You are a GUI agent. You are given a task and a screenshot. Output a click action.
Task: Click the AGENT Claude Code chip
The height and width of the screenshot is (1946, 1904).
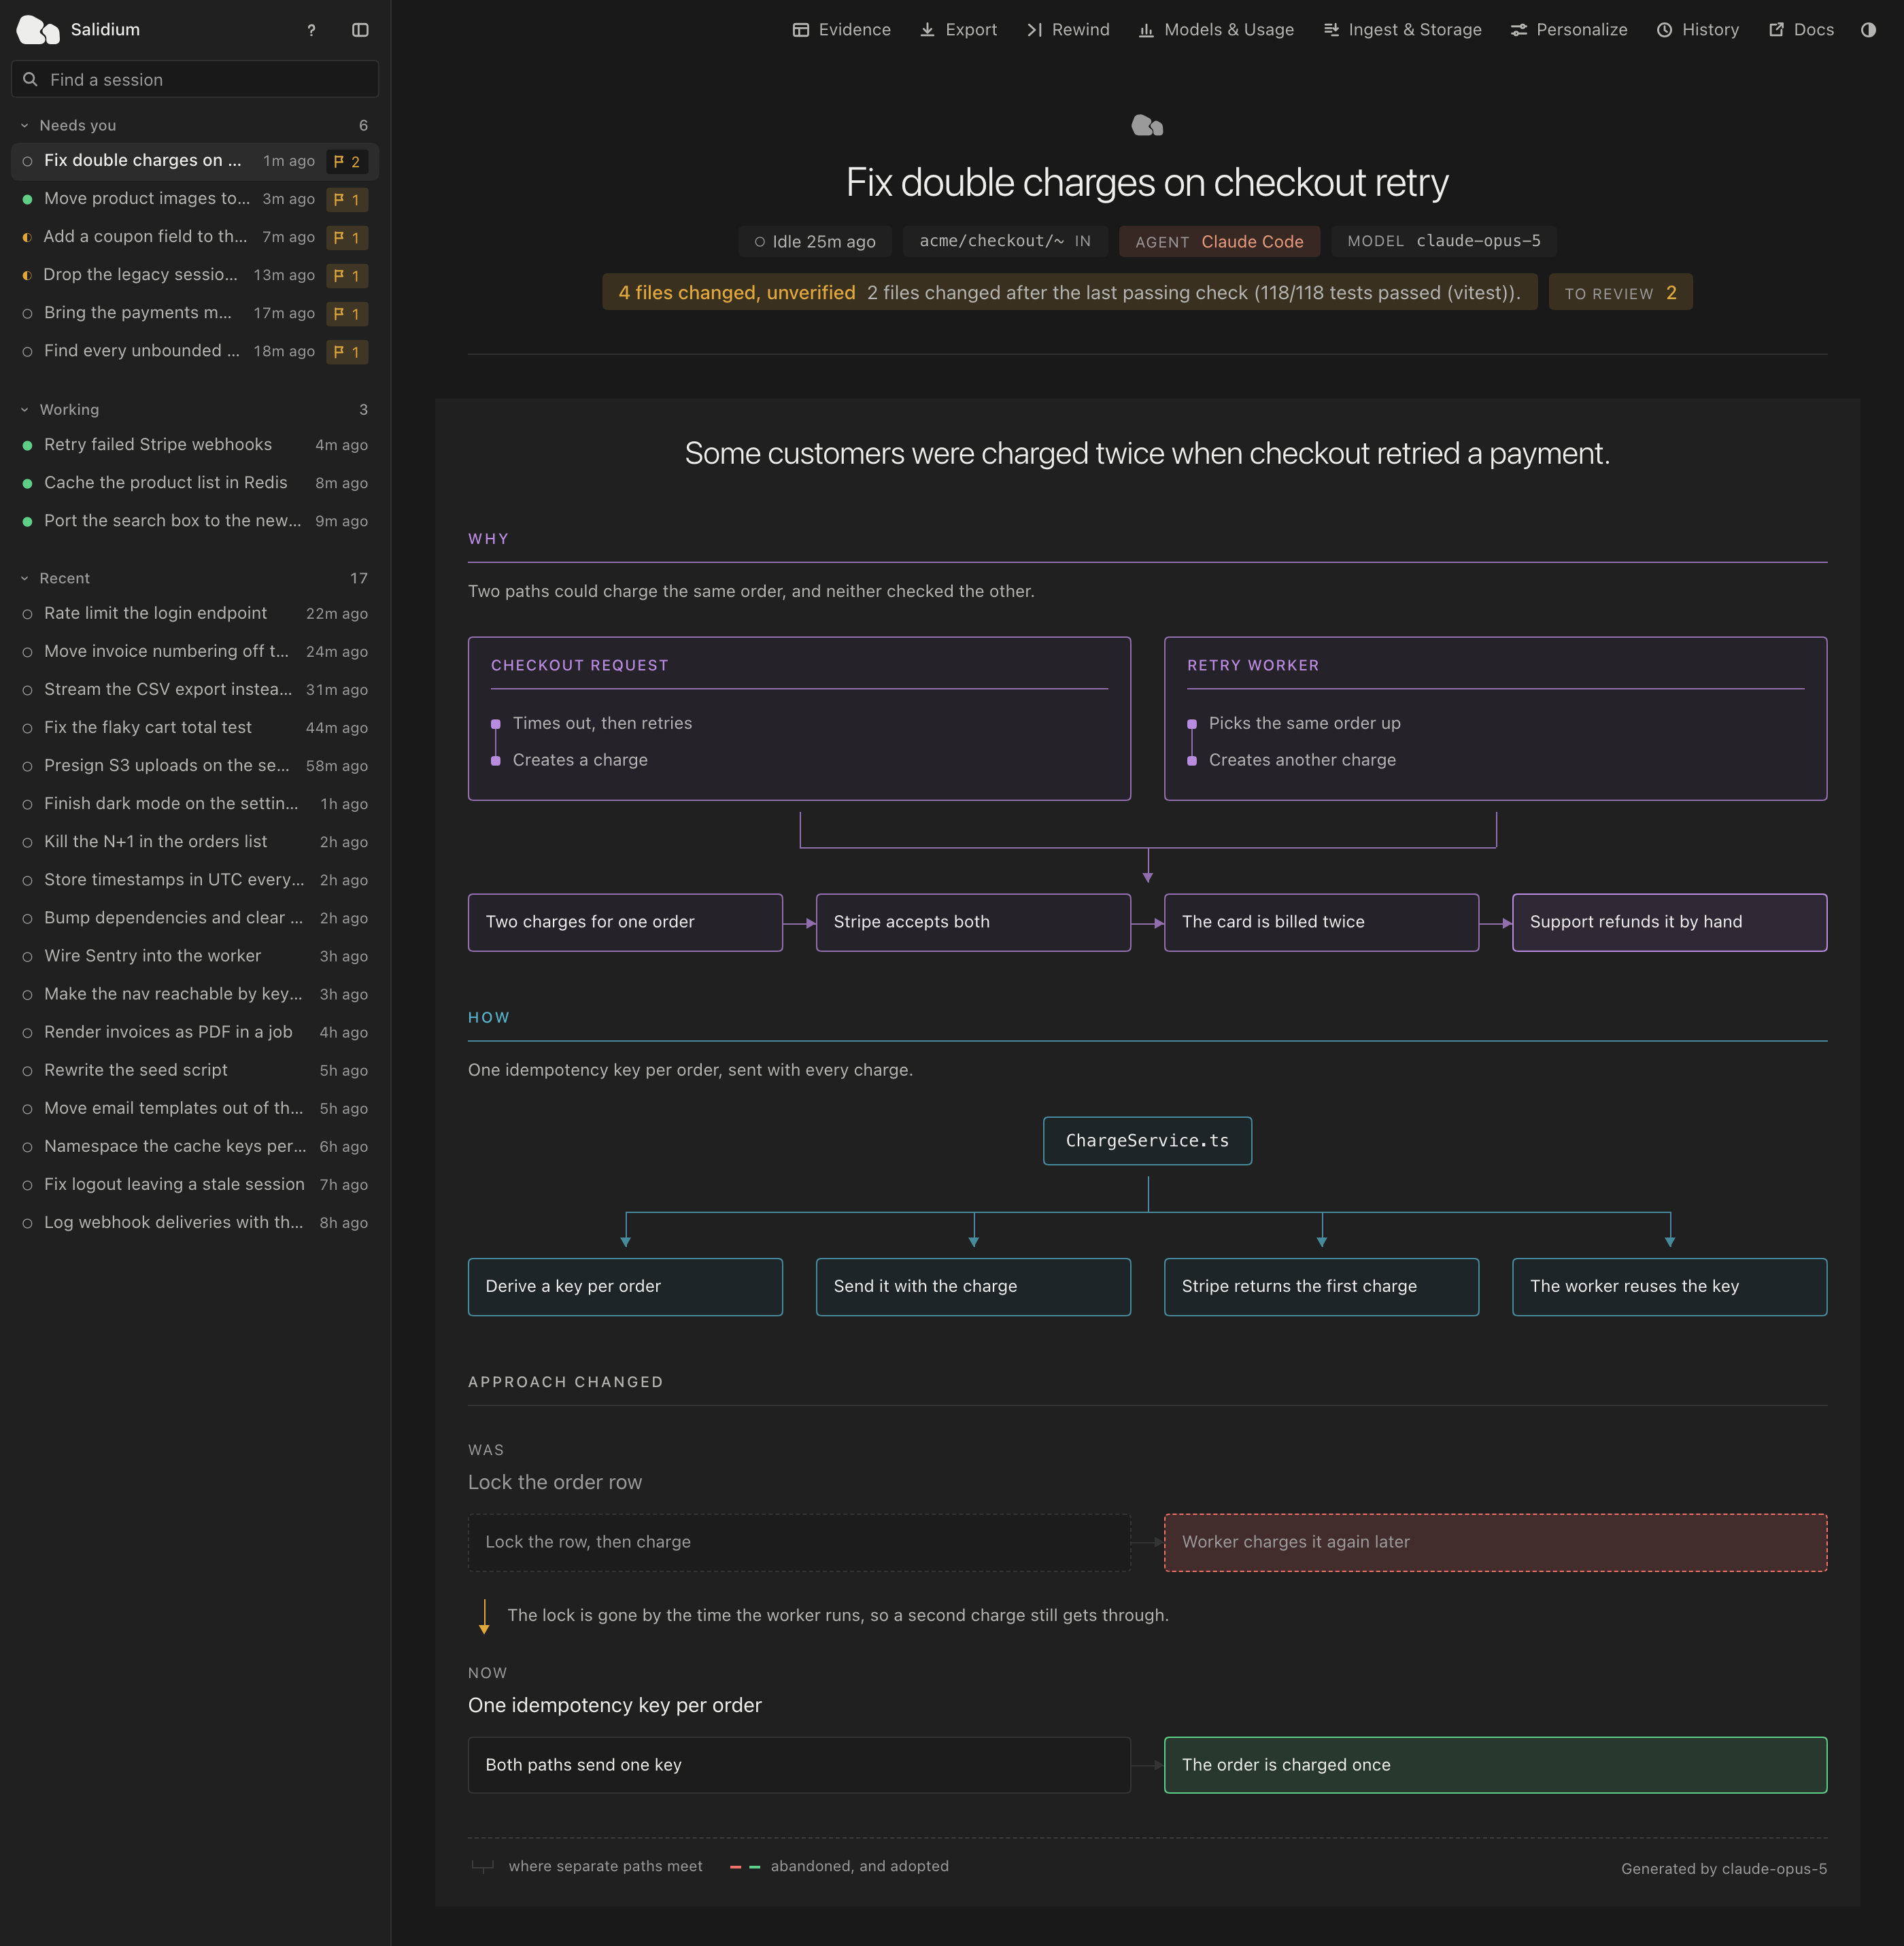(1219, 241)
